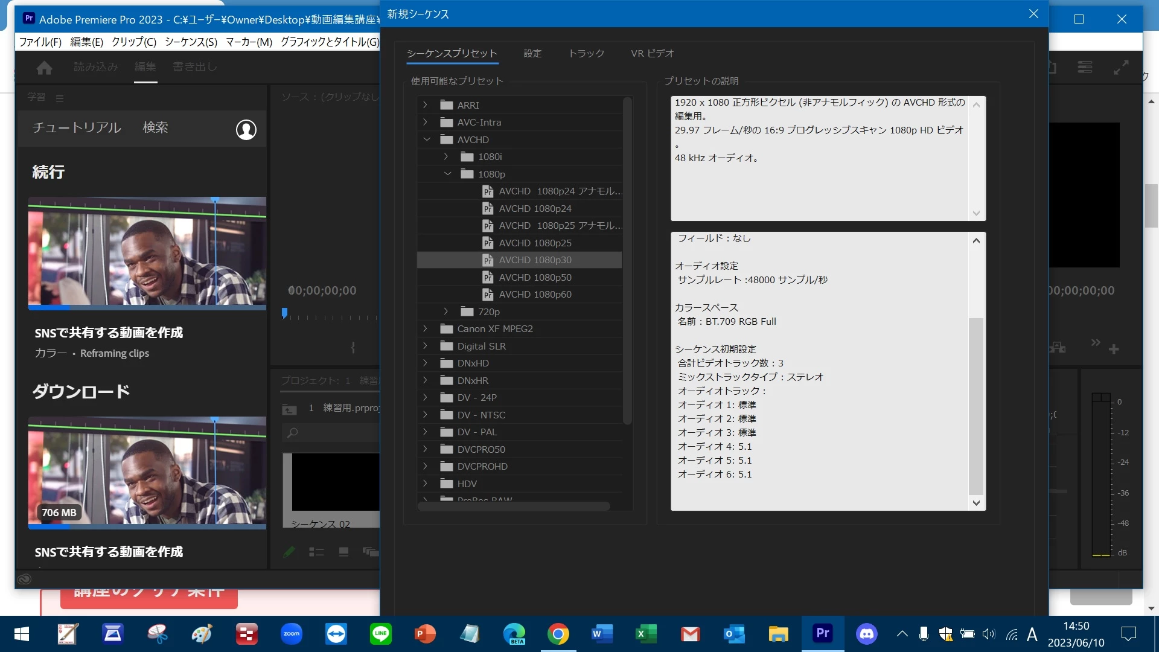Expand the 1080i folder
Image resolution: width=1159 pixels, height=652 pixels.
point(446,156)
